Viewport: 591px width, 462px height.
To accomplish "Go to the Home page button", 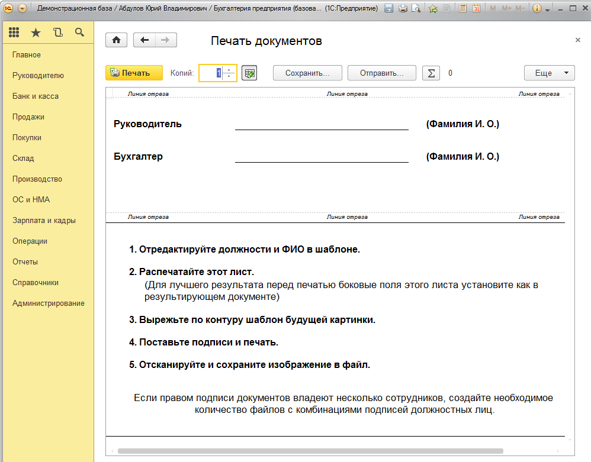I will (x=117, y=40).
